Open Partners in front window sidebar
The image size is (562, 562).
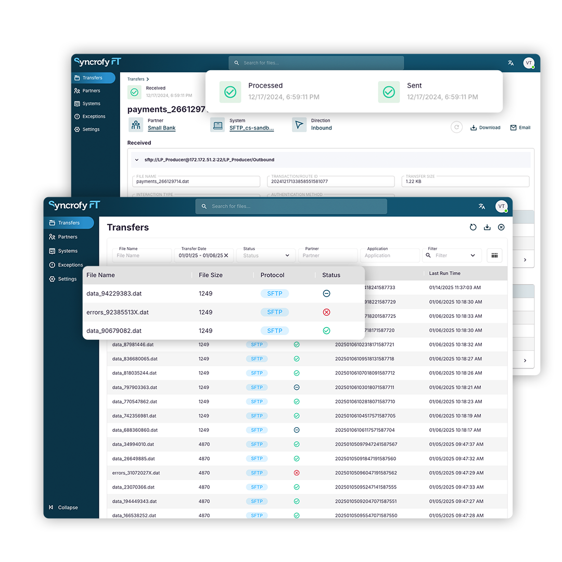coord(63,237)
